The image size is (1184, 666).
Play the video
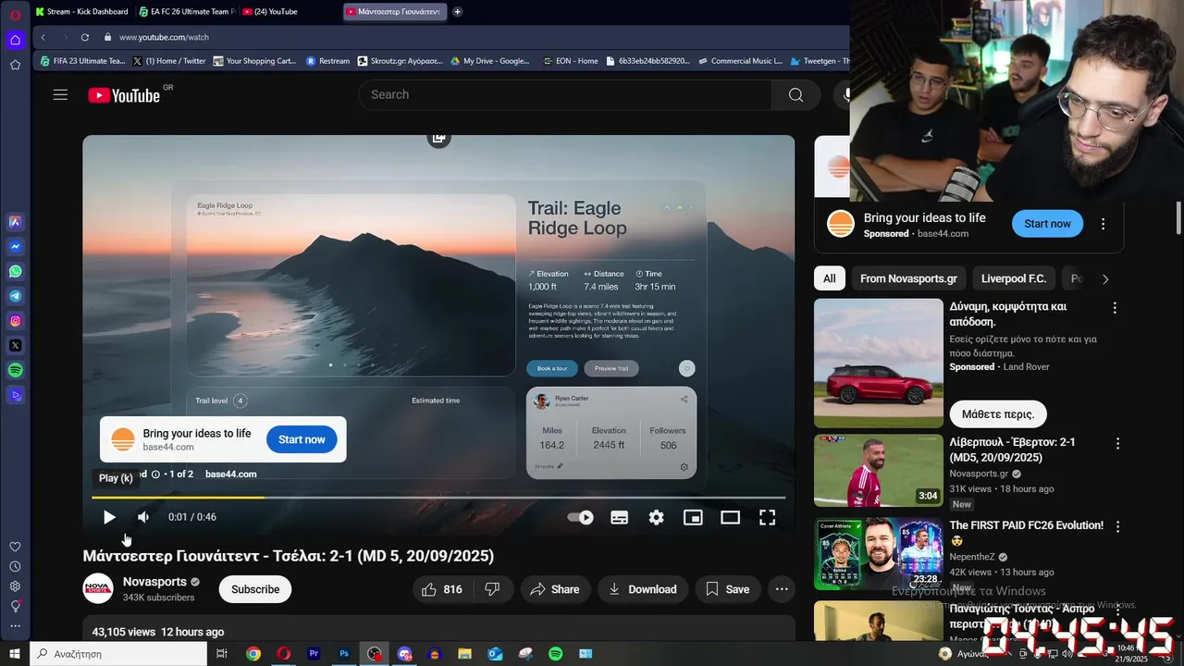[x=109, y=517]
